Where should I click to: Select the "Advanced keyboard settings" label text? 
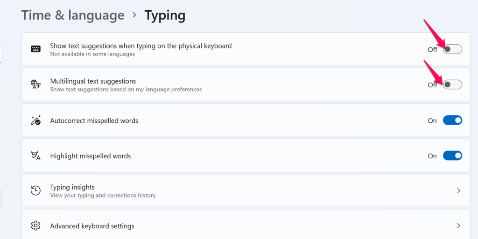coord(92,226)
